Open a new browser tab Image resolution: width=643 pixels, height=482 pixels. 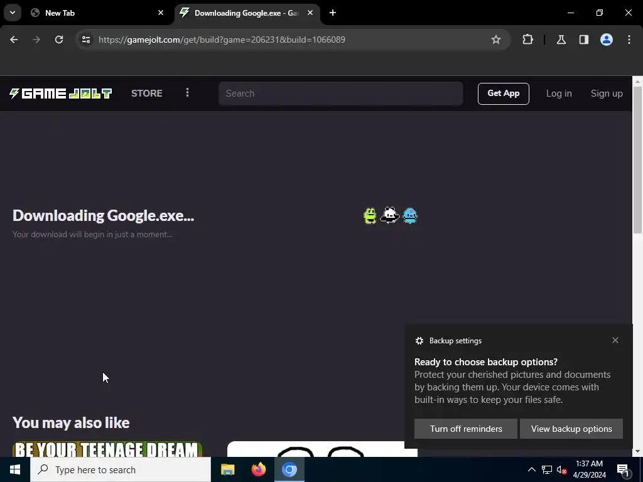coord(333,13)
